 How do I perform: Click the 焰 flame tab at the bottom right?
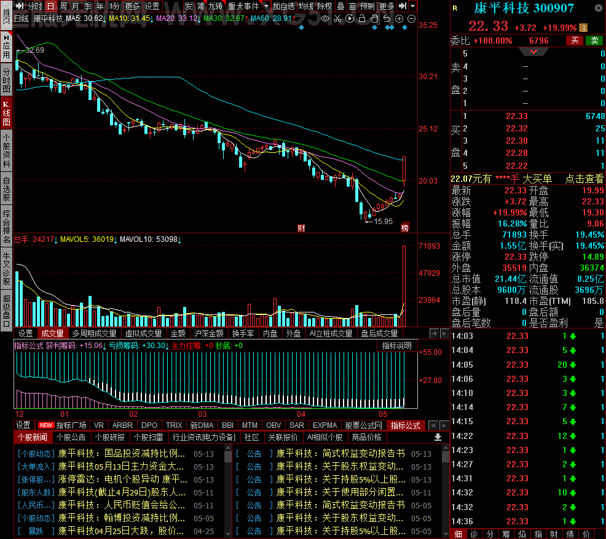522,534
